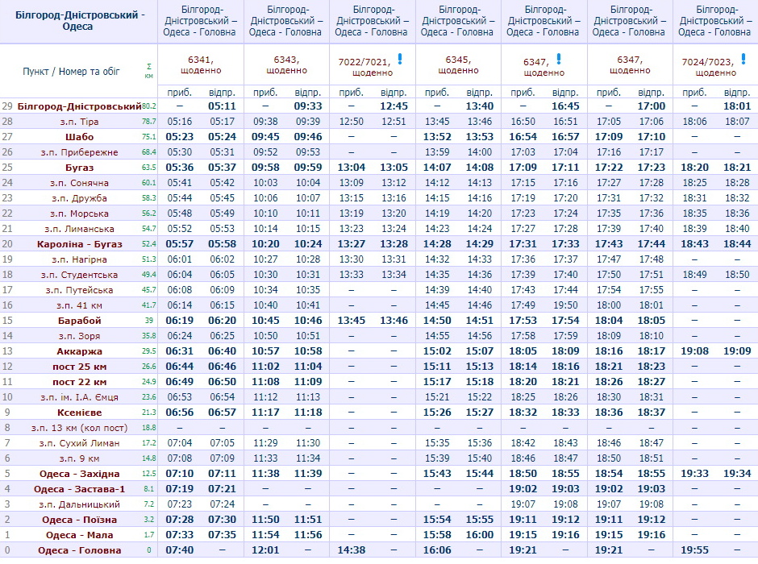This screenshot has width=758, height=564.
Task: Click the Σ км distance column header
Action: pyautogui.click(x=149, y=71)
